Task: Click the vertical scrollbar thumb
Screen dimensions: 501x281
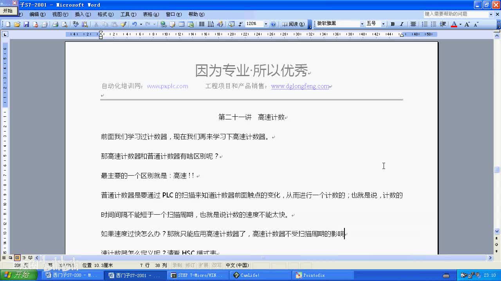Action: pos(497,170)
